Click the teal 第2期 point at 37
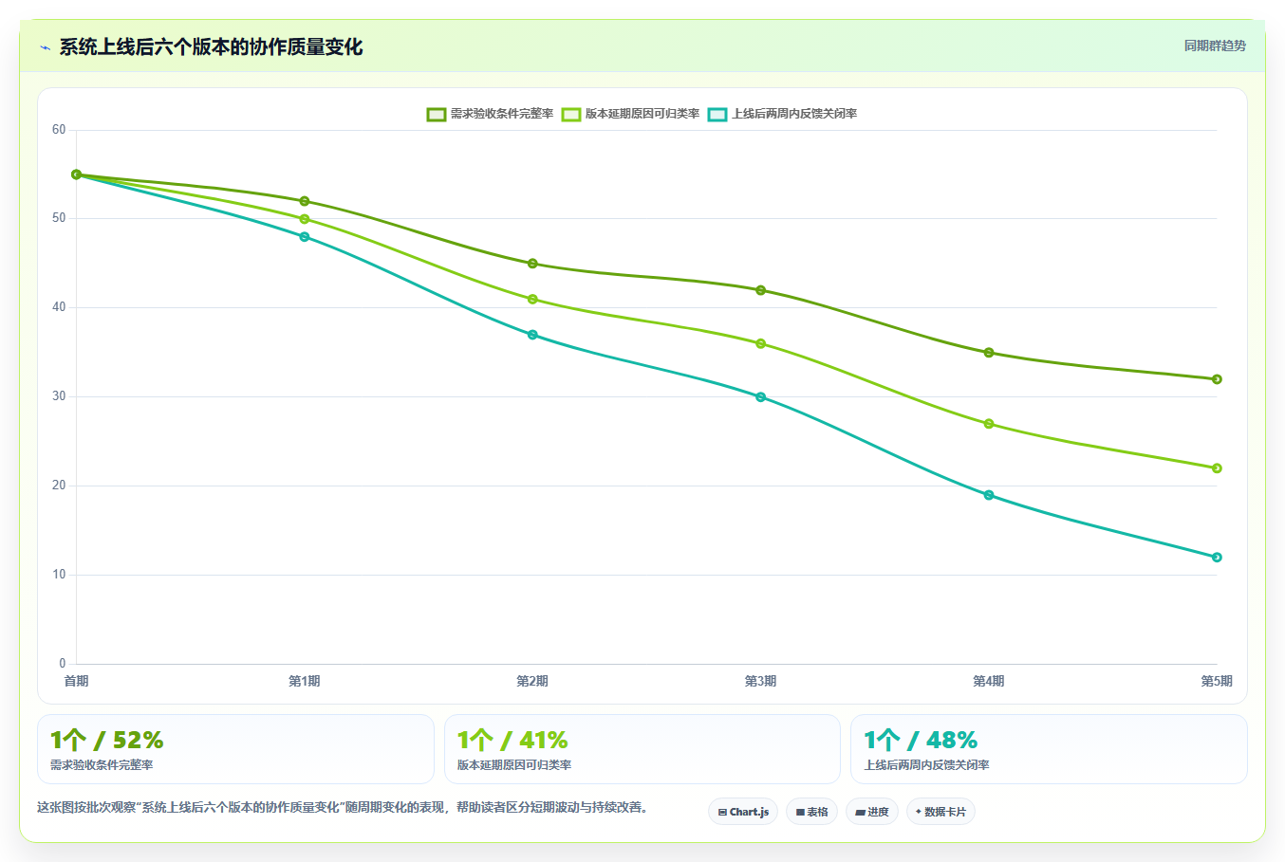The image size is (1285, 862). coord(532,335)
